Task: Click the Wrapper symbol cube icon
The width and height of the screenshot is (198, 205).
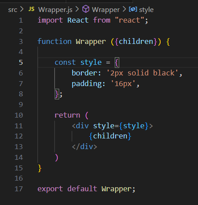Action: coord(86,9)
